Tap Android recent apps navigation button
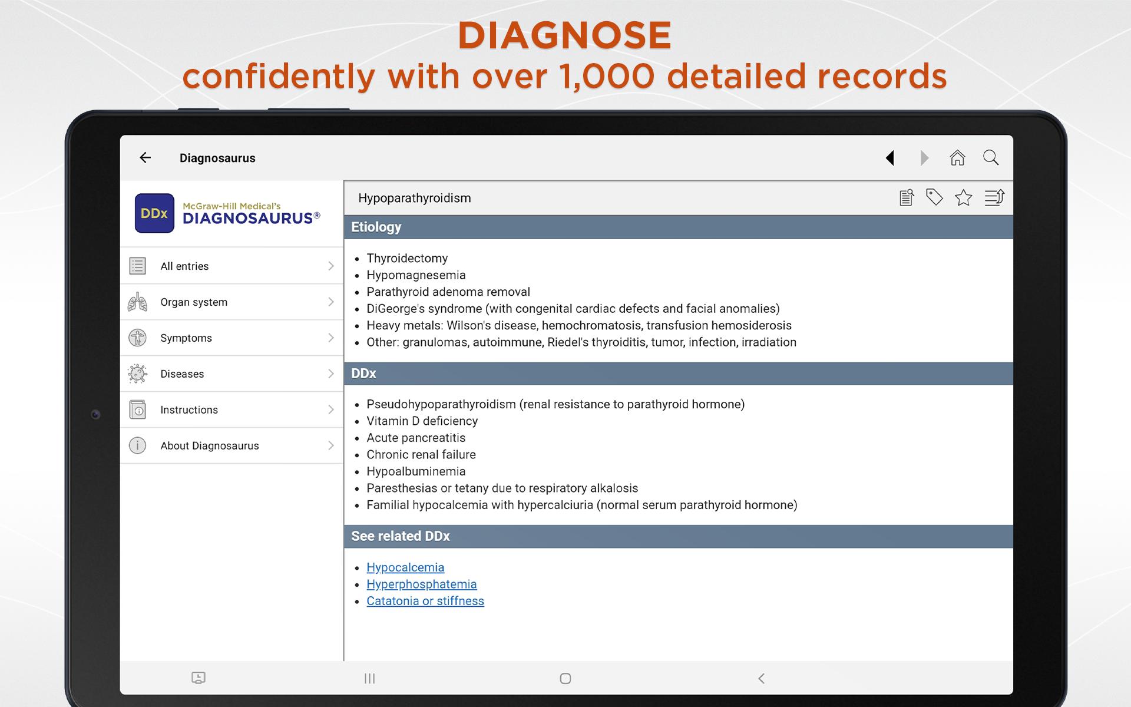 coord(369,678)
